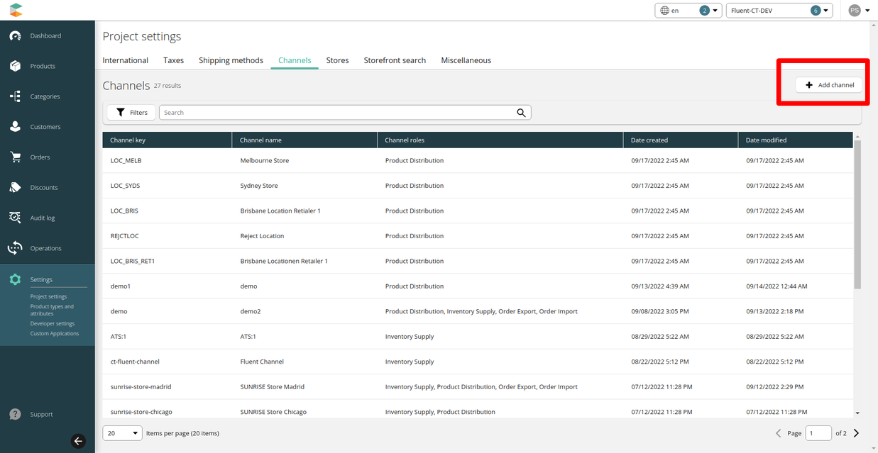Open Developer settings in the sidebar
This screenshot has height=453, width=878.
[x=53, y=324]
